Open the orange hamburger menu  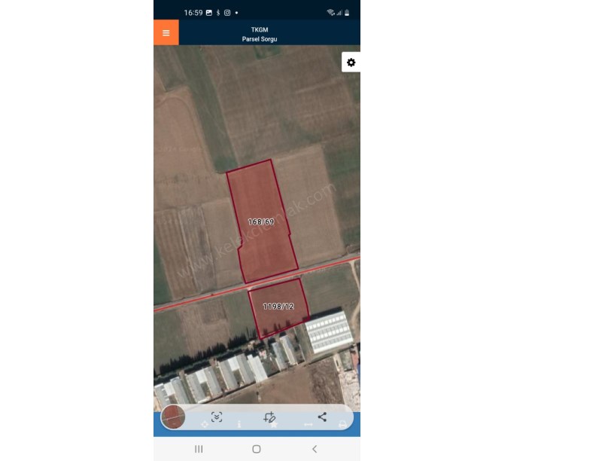pyautogui.click(x=166, y=32)
